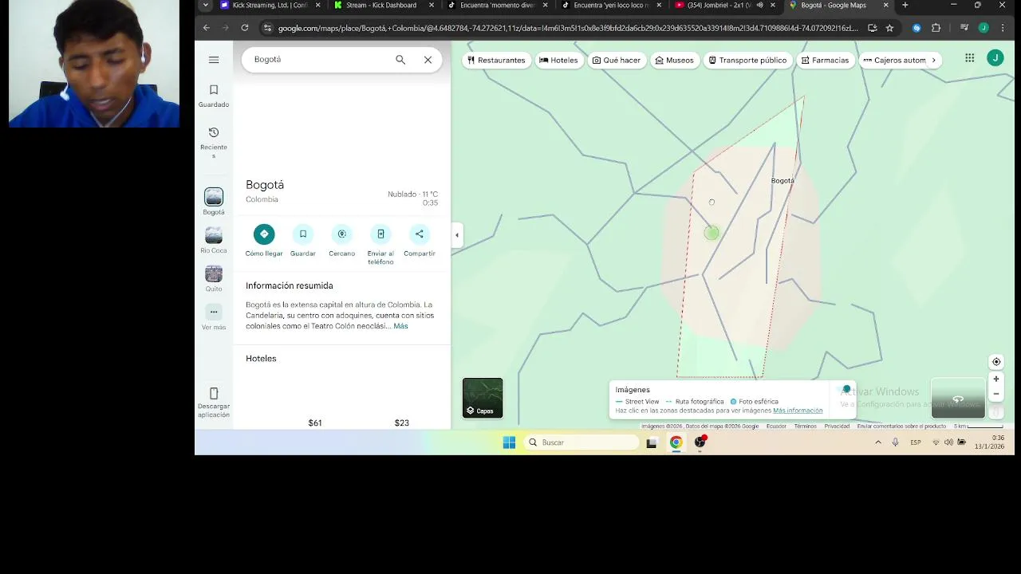Zoom in on the map
Screen dimensions: 1021x574
(x=996, y=379)
